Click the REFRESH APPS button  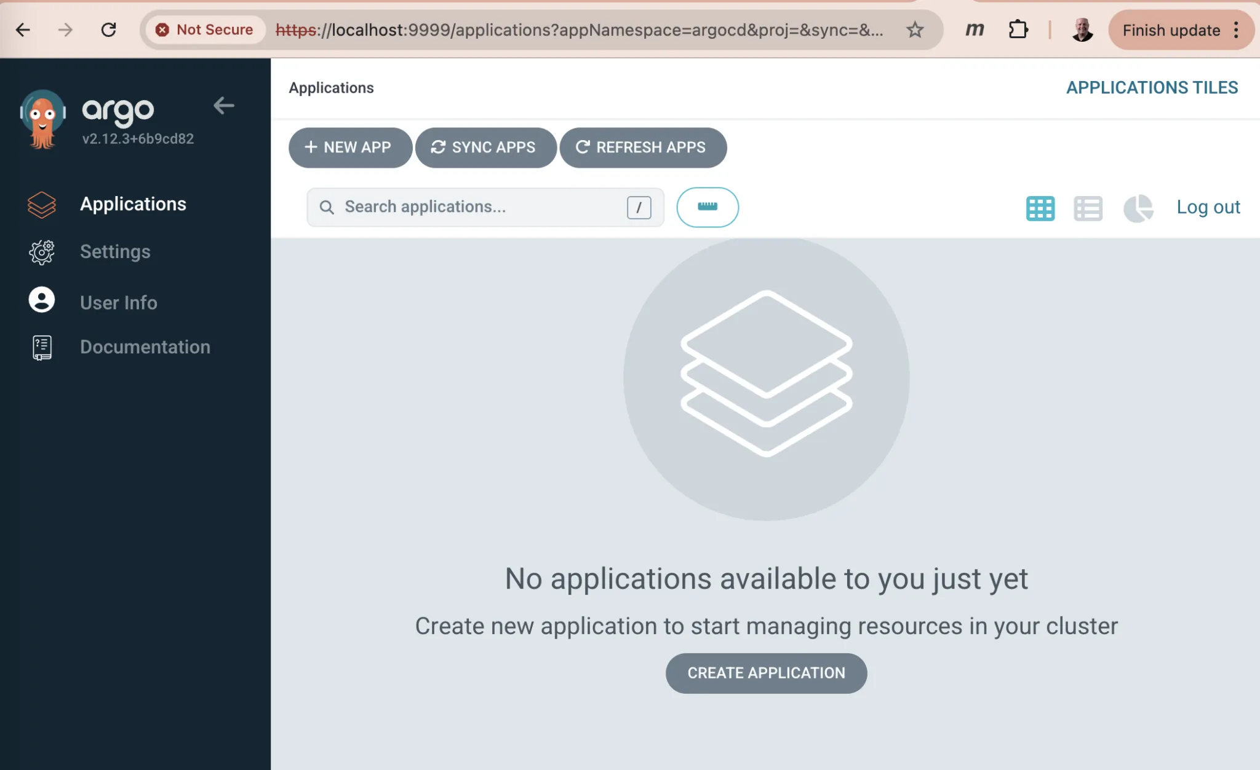click(643, 147)
